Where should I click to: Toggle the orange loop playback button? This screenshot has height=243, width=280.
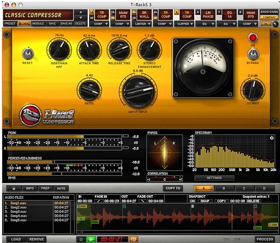[x=133, y=239]
